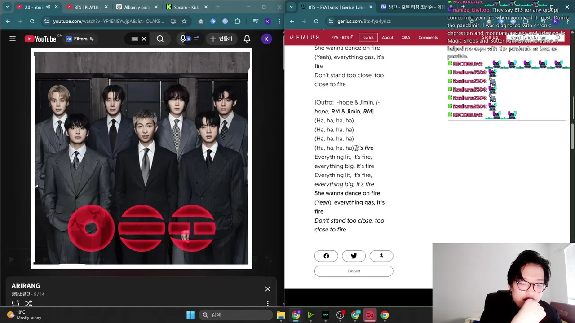This screenshot has height=323, width=575.
Task: Go back in the Genius browser window
Action: coord(292,21)
